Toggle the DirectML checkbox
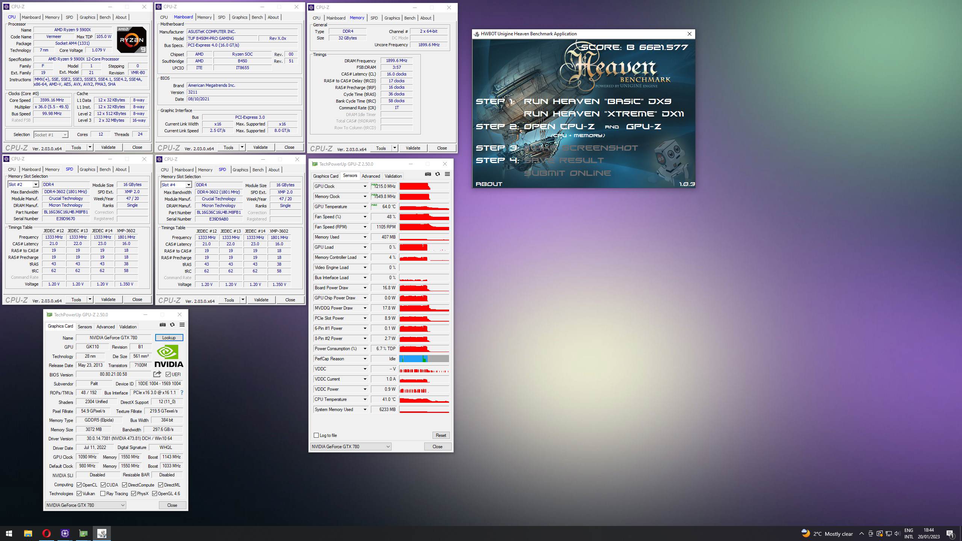Screen dimensions: 962x541 160,485
